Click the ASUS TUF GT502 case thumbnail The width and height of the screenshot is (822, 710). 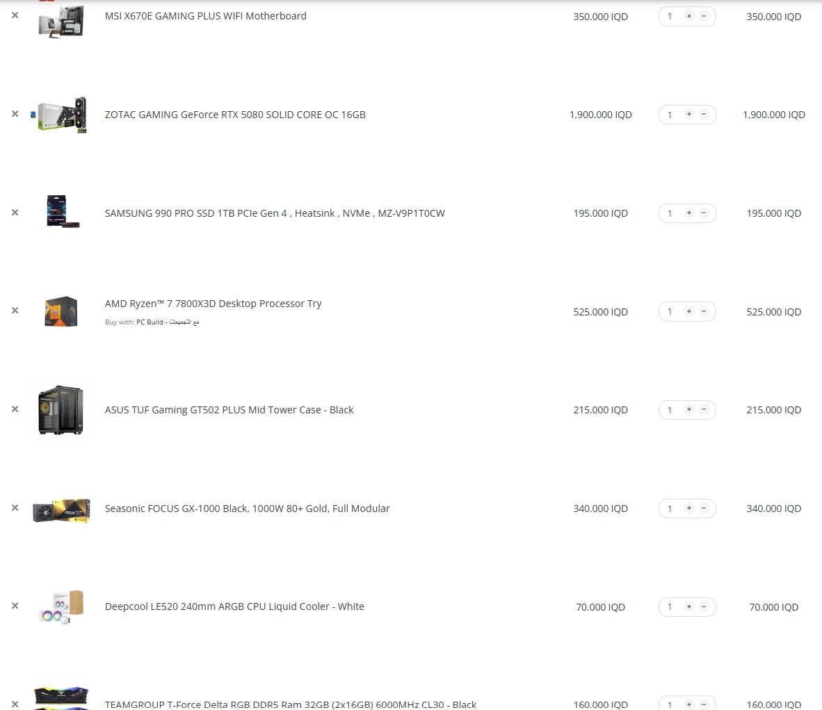point(61,409)
